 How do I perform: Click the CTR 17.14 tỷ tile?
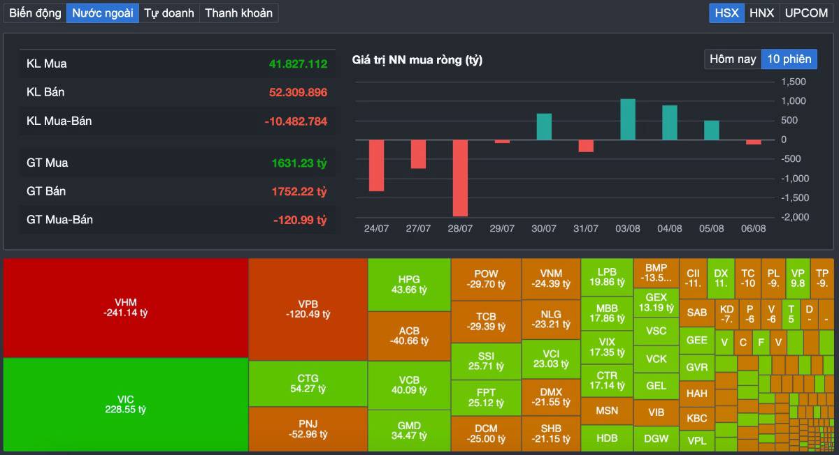[607, 380]
